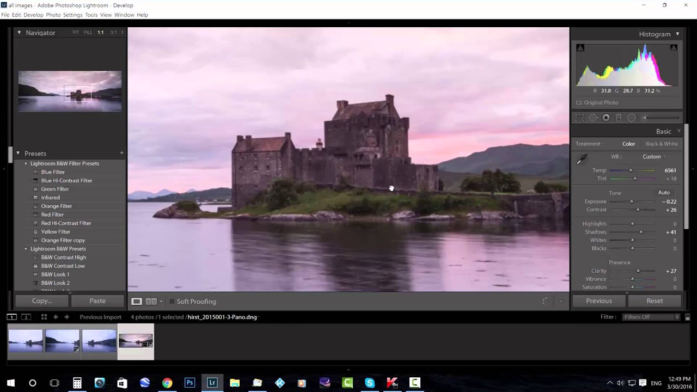Switch to Loupe view mode
Image resolution: width=697 pixels, height=392 pixels.
tap(137, 301)
